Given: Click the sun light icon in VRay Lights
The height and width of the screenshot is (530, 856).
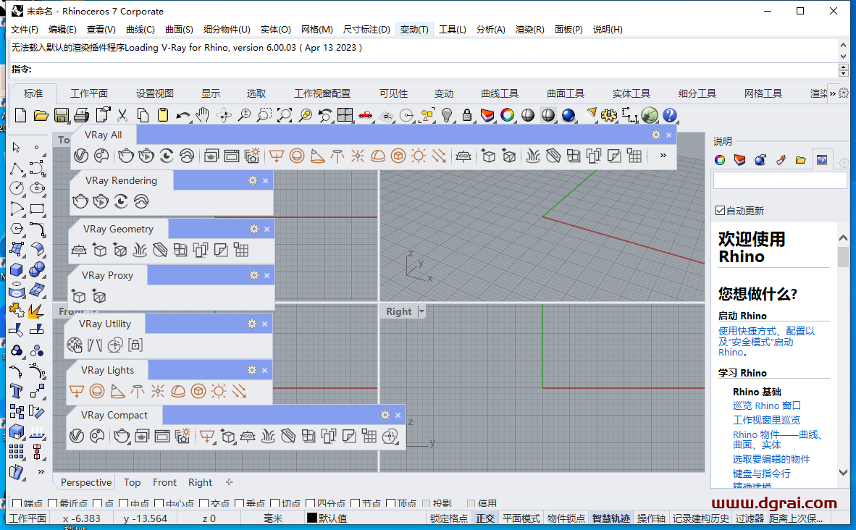Looking at the screenshot, I should [219, 391].
